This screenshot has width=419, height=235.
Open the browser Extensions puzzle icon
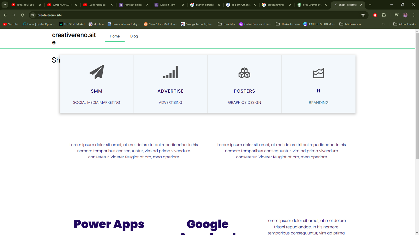(384, 15)
